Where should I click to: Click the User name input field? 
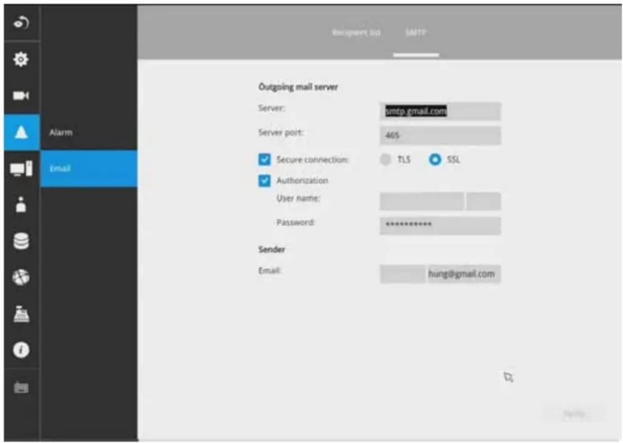(x=440, y=201)
